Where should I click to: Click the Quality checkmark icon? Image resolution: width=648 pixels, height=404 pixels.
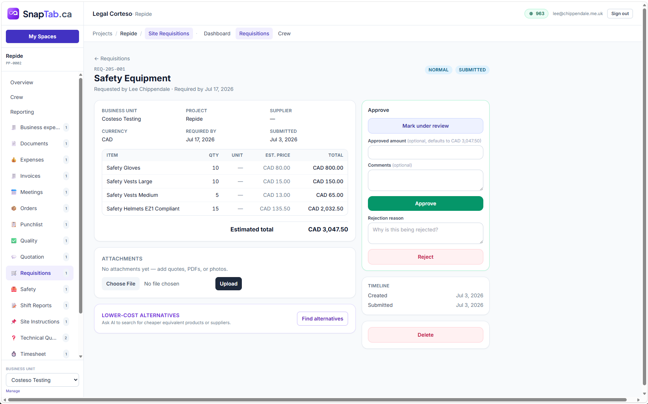pyautogui.click(x=14, y=241)
